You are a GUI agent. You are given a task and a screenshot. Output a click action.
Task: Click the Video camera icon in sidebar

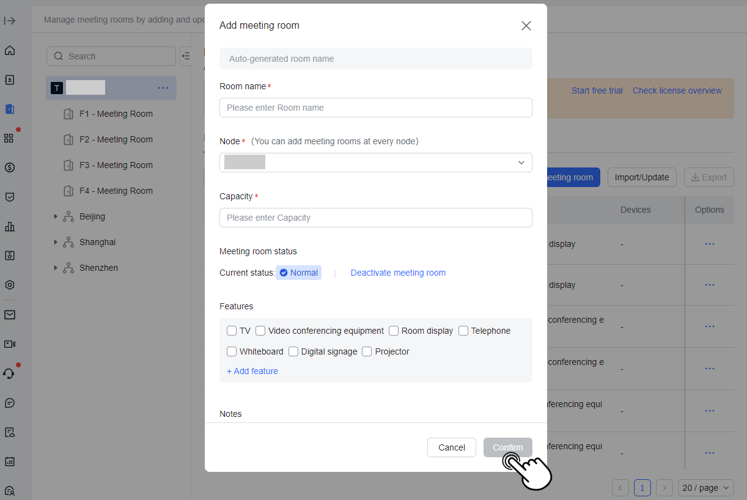coord(10,344)
